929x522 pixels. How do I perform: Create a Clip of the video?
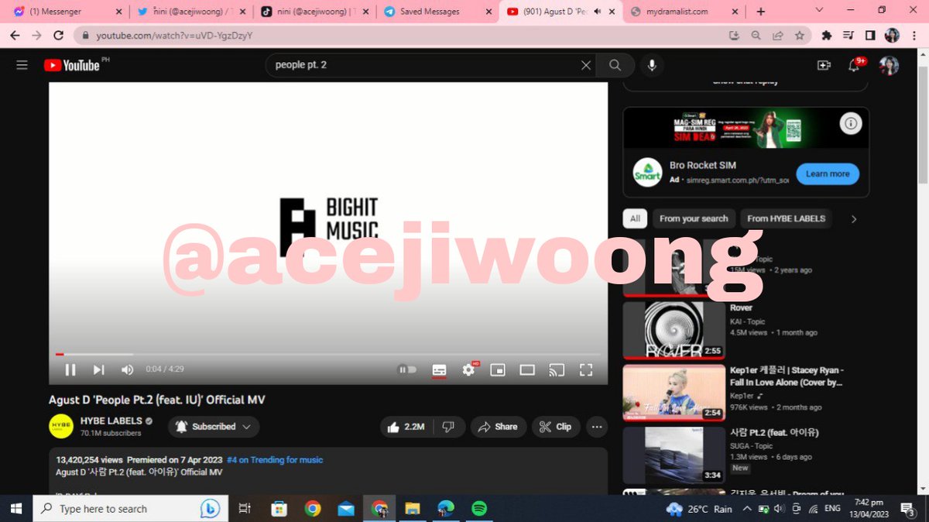556,427
